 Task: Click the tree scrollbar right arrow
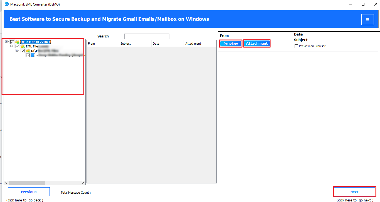point(83,183)
